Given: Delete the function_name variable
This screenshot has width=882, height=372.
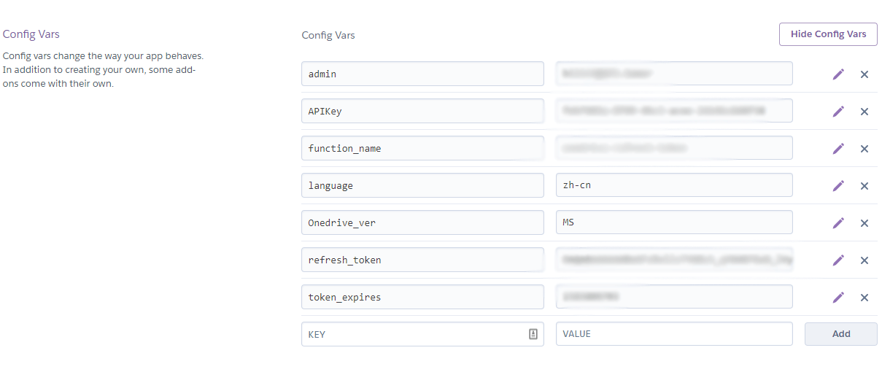Looking at the screenshot, I should coord(864,149).
